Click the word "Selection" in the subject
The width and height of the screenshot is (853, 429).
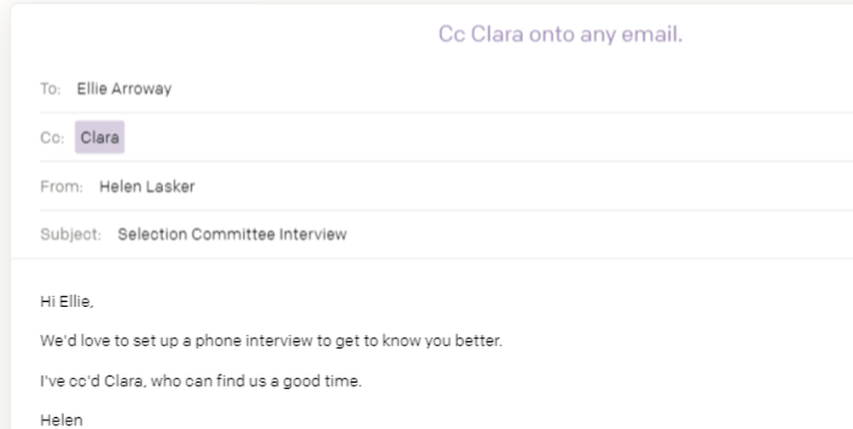pos(152,235)
